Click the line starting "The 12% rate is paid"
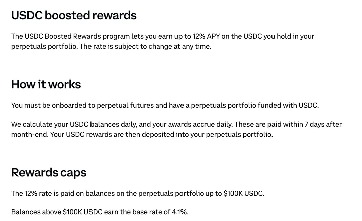The height and width of the screenshot is (221, 362). pyautogui.click(x=137, y=193)
